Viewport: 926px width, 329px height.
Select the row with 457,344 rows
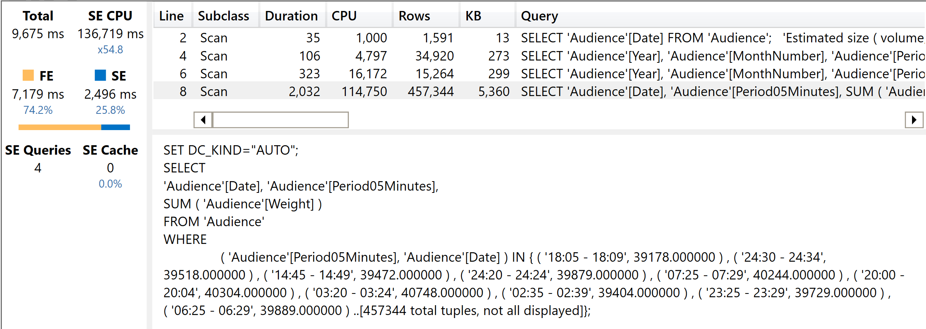coord(430,92)
